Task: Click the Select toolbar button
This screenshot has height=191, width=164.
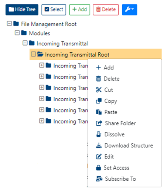Action: 54,10
